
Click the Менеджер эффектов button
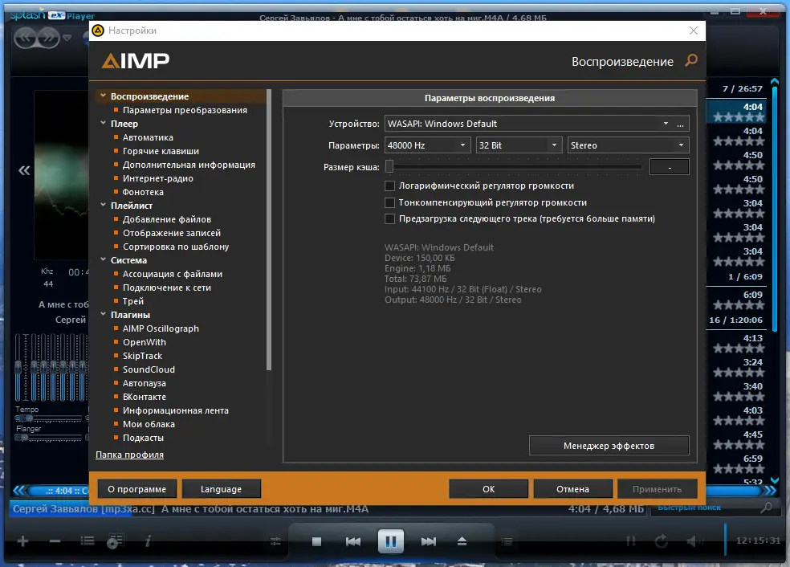(609, 446)
